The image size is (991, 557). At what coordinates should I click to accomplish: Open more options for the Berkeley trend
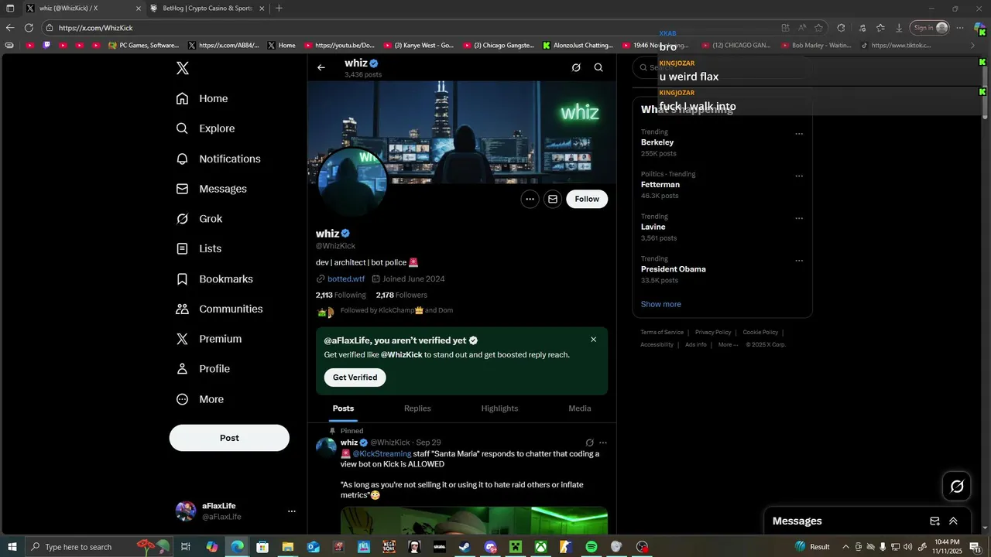(799, 134)
